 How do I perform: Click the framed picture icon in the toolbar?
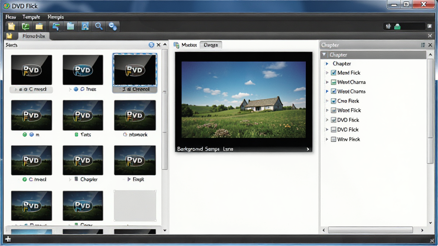[x=85, y=26]
